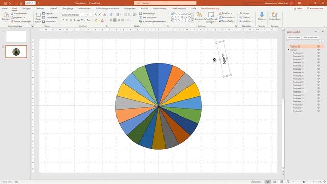This screenshot has height=184, width=327.
Task: Hide Freeform 31 with eye icon
Action: click(x=318, y=69)
